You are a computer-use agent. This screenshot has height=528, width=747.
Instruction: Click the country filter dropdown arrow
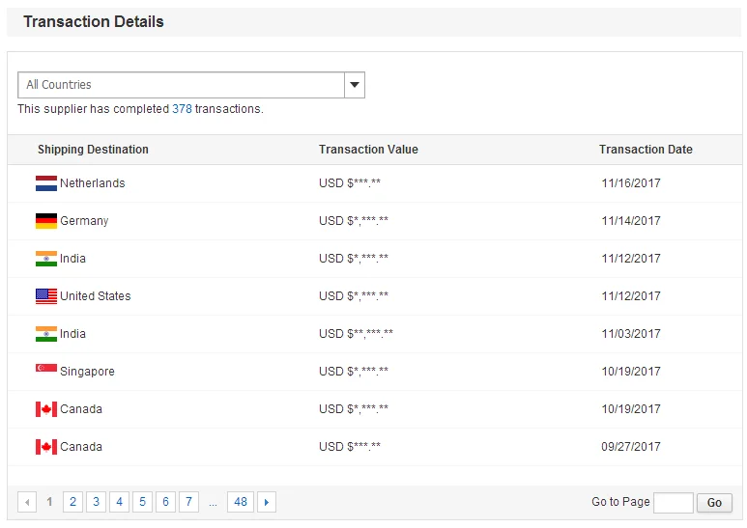pos(355,85)
